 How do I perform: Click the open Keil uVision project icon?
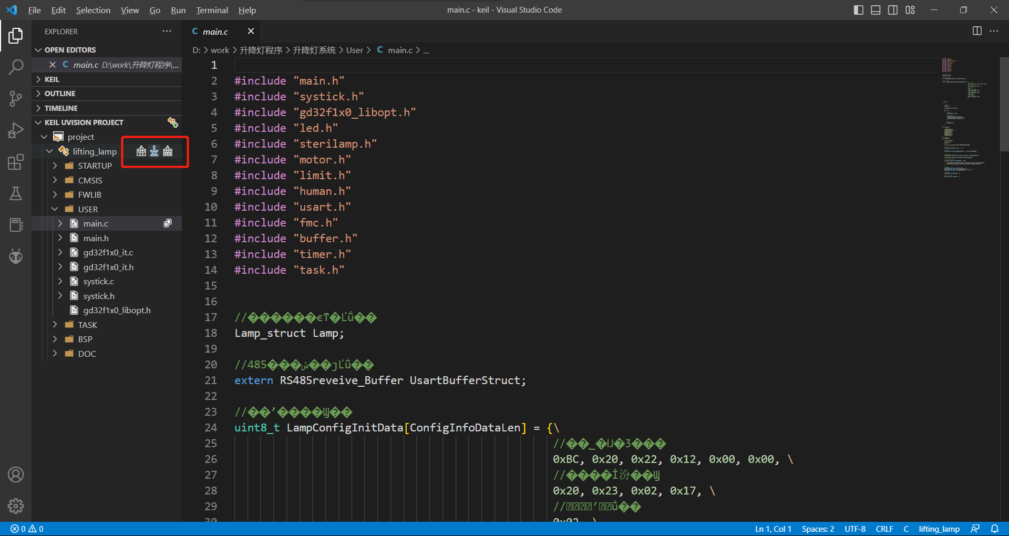[172, 122]
